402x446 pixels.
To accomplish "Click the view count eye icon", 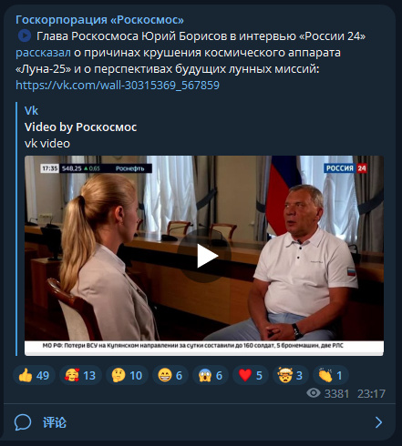I will pyautogui.click(x=314, y=393).
